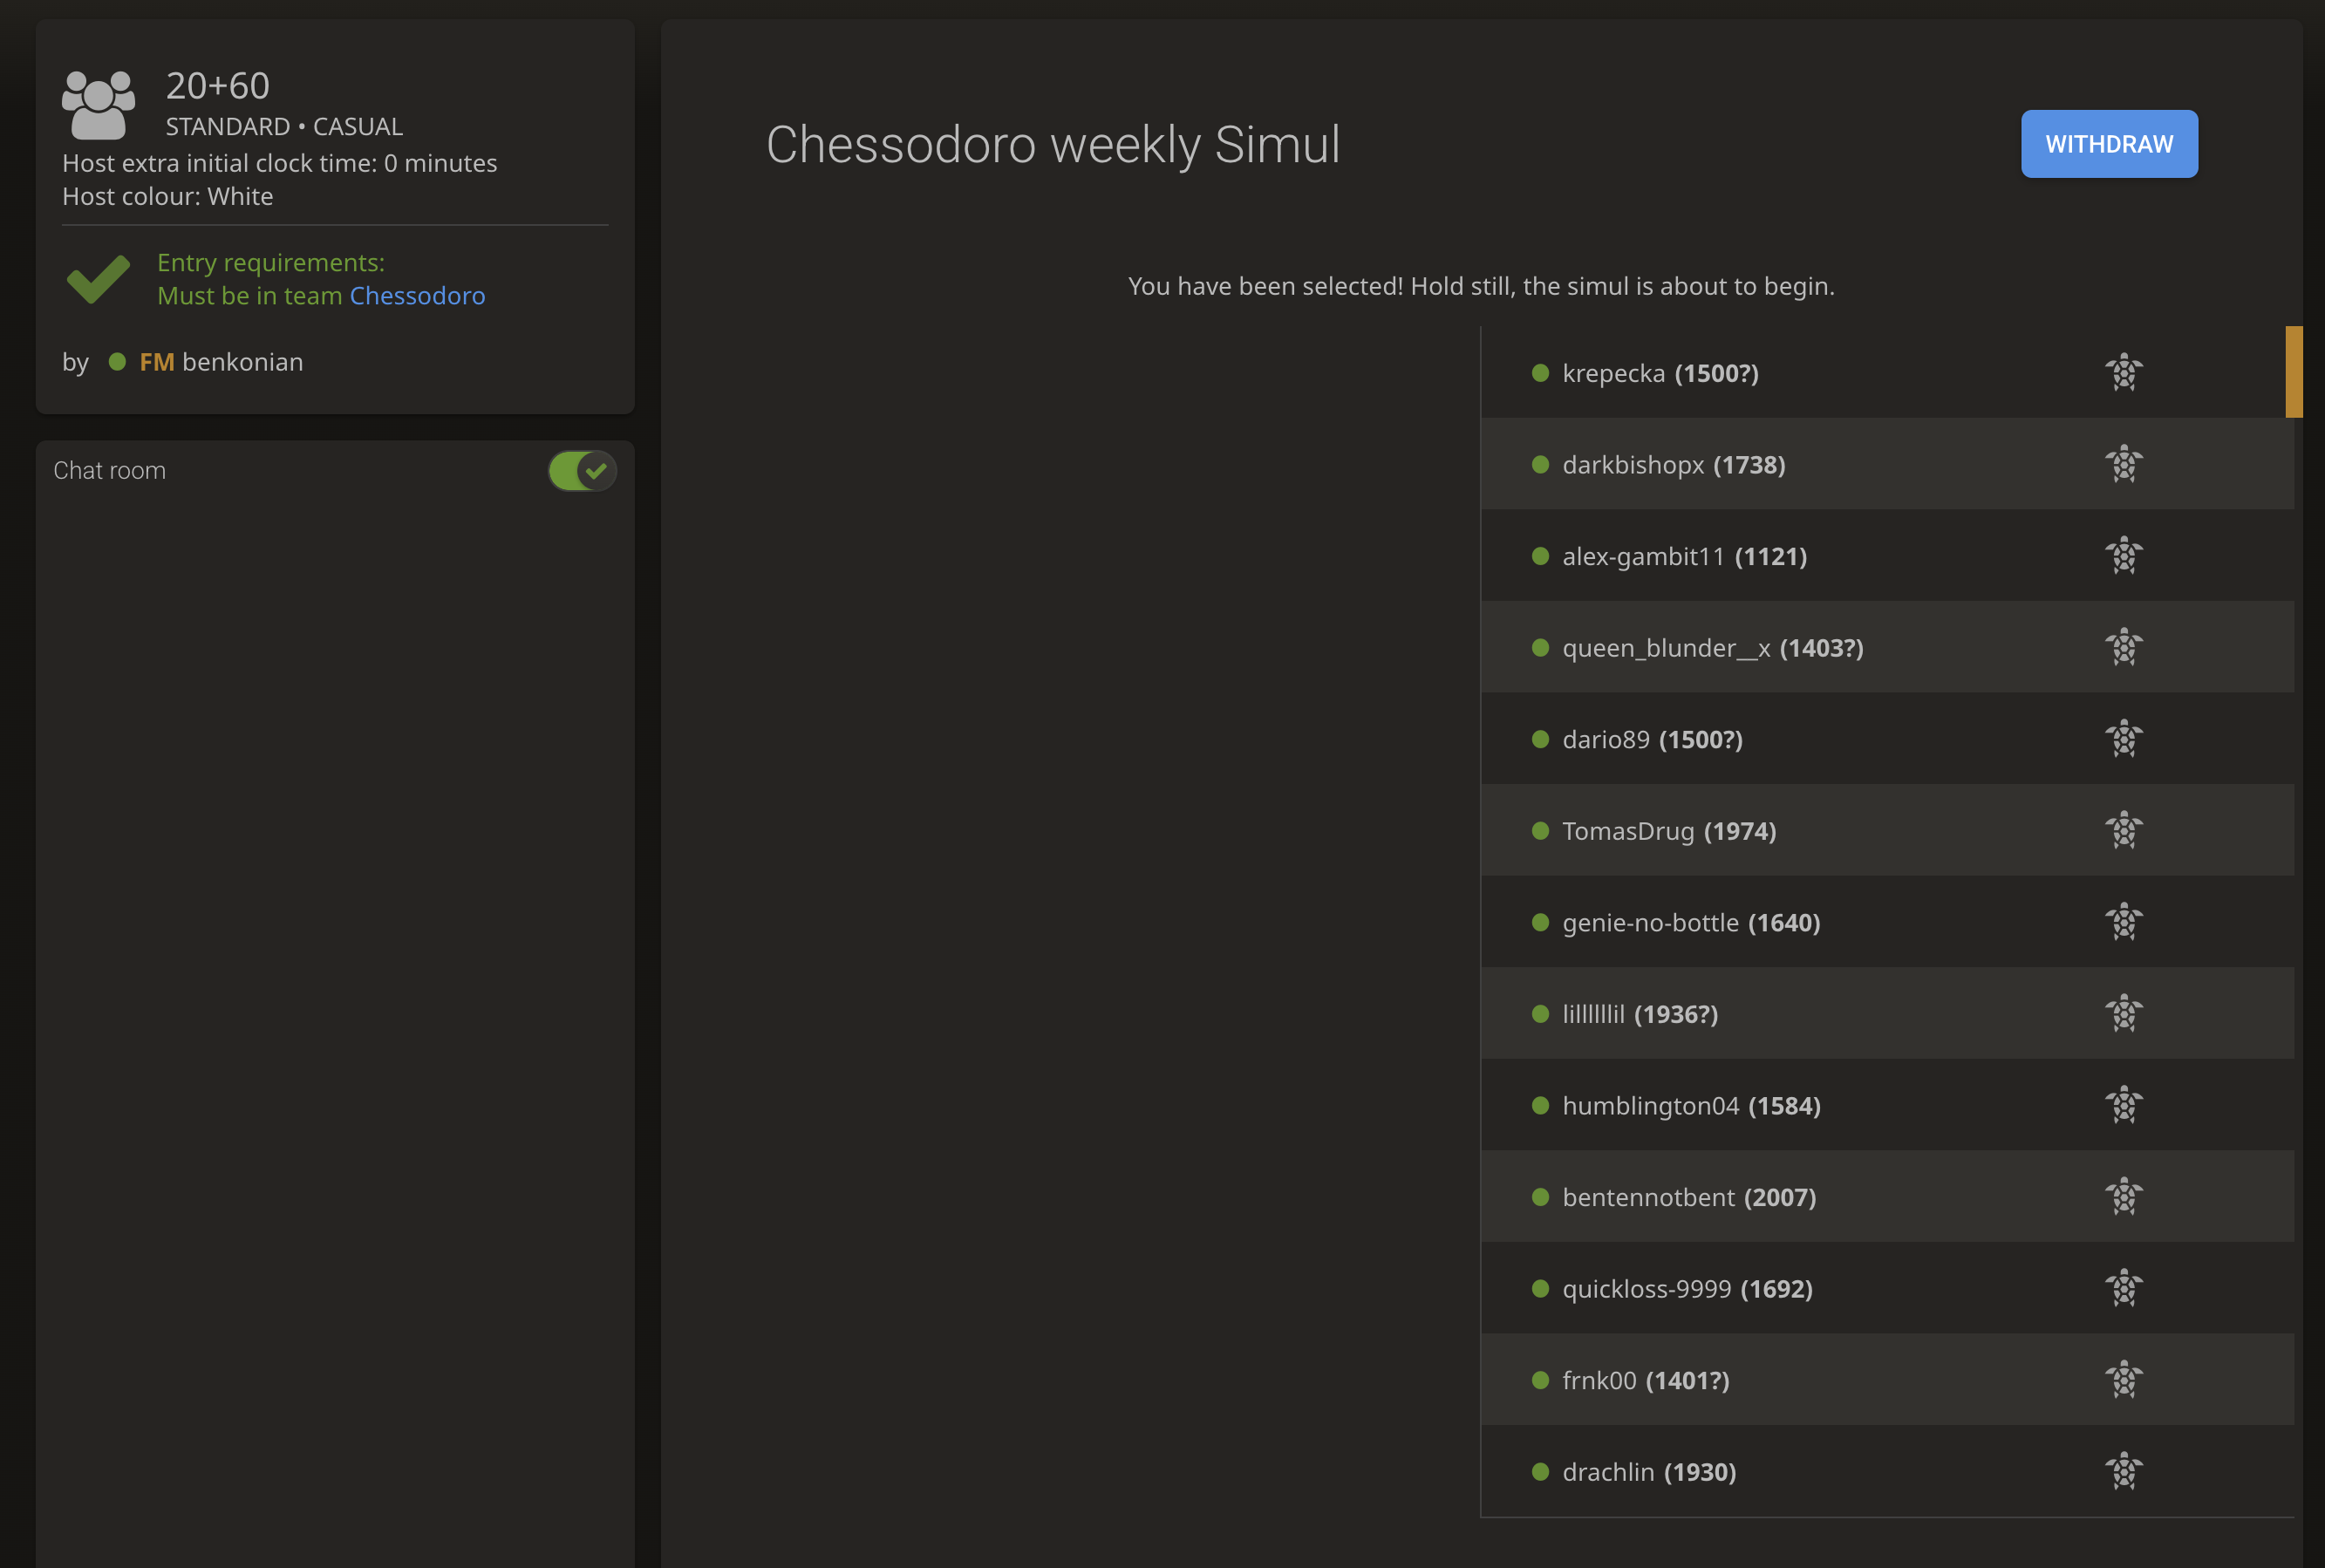This screenshot has height=1568, width=2325.
Task: Click the 20+60 time control text
Action: tap(218, 86)
